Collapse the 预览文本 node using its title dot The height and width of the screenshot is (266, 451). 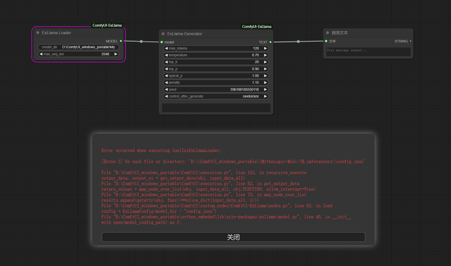tap(327, 33)
